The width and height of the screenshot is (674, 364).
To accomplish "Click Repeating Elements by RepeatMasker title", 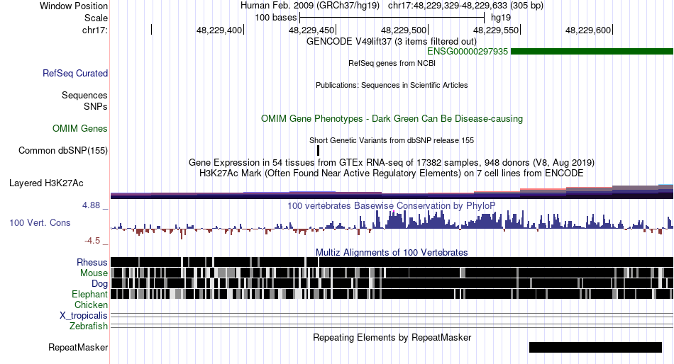I will pos(392,337).
